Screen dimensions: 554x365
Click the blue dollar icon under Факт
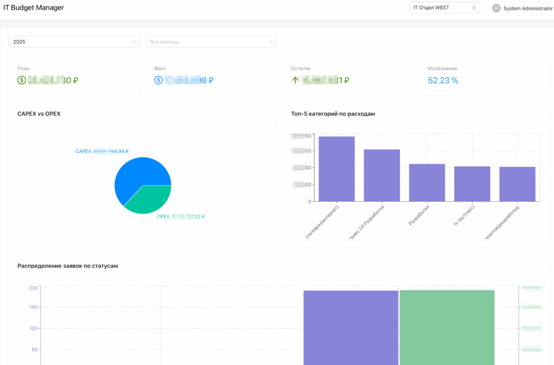pos(159,80)
